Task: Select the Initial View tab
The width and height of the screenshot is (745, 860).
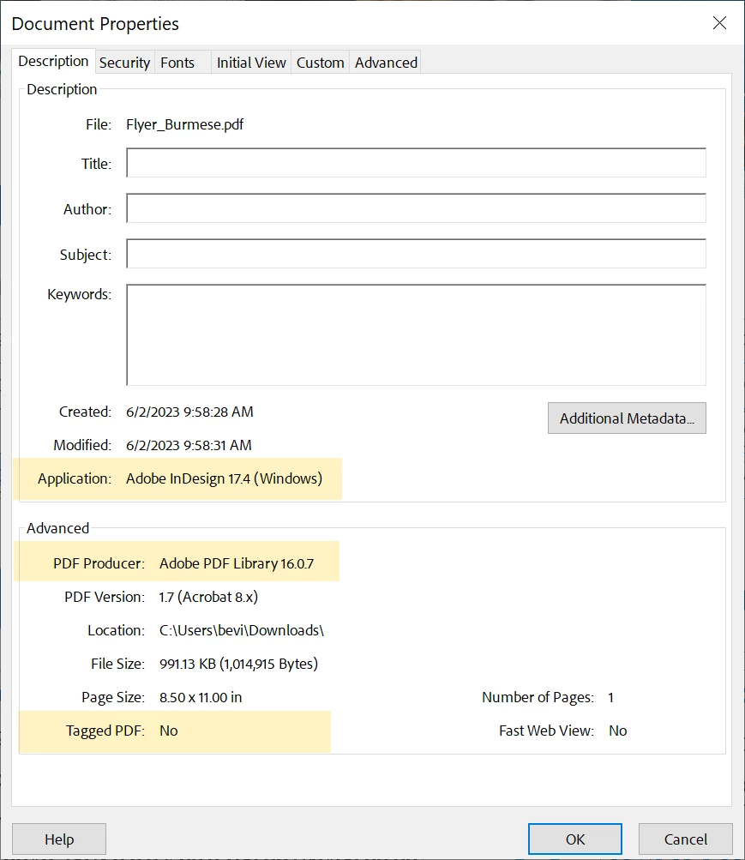Action: click(x=251, y=63)
